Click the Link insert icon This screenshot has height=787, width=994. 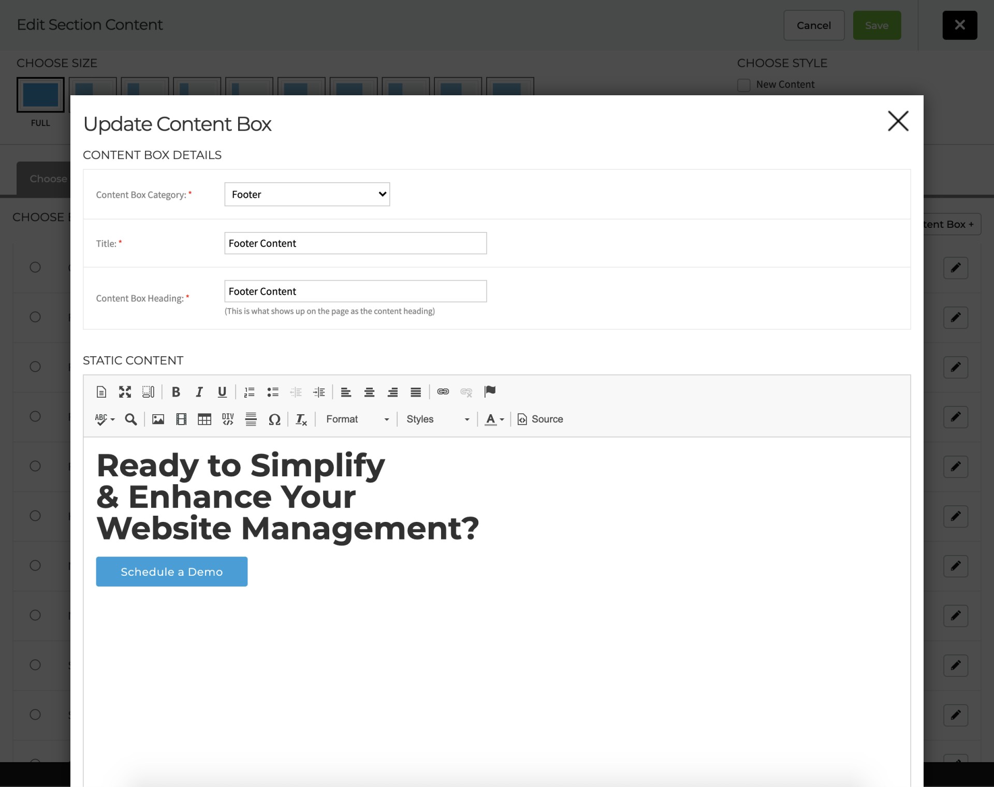(x=443, y=392)
